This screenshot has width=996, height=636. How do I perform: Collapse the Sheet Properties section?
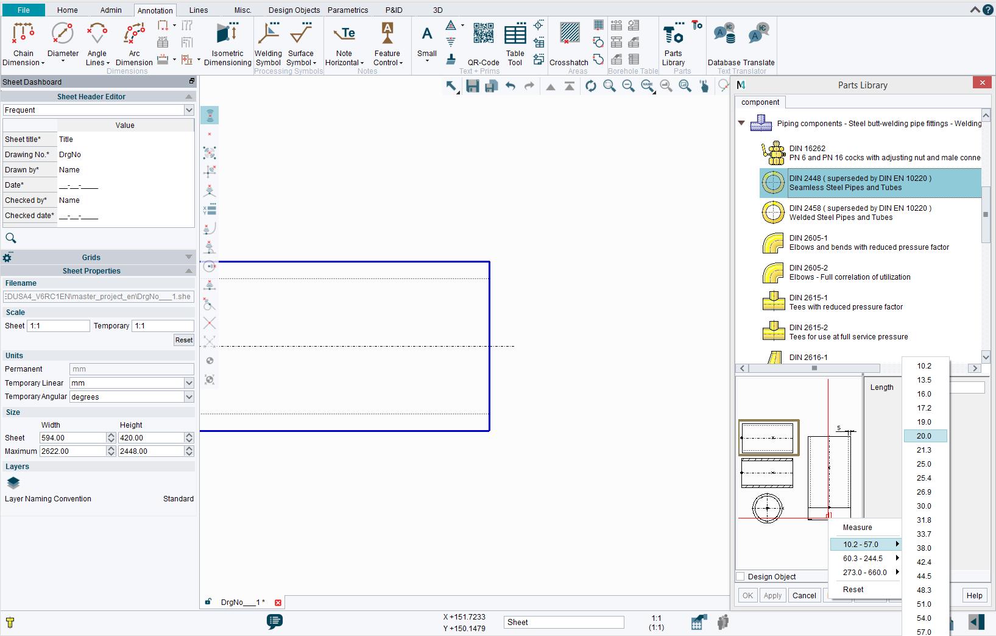point(189,270)
